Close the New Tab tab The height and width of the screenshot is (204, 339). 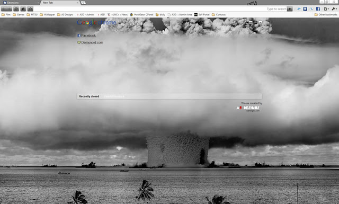point(77,3)
